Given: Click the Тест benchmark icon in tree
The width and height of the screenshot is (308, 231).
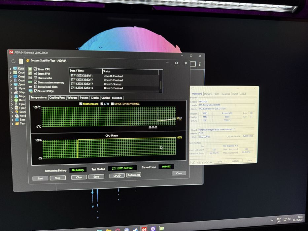Looking at the screenshot, I should point(17,123).
